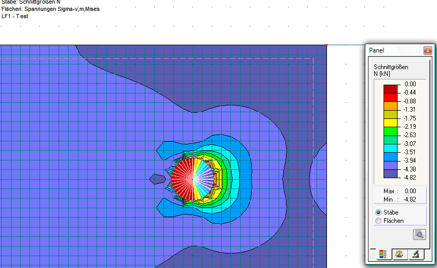
Task: Click the cyan legend swatch
Action: point(390,149)
